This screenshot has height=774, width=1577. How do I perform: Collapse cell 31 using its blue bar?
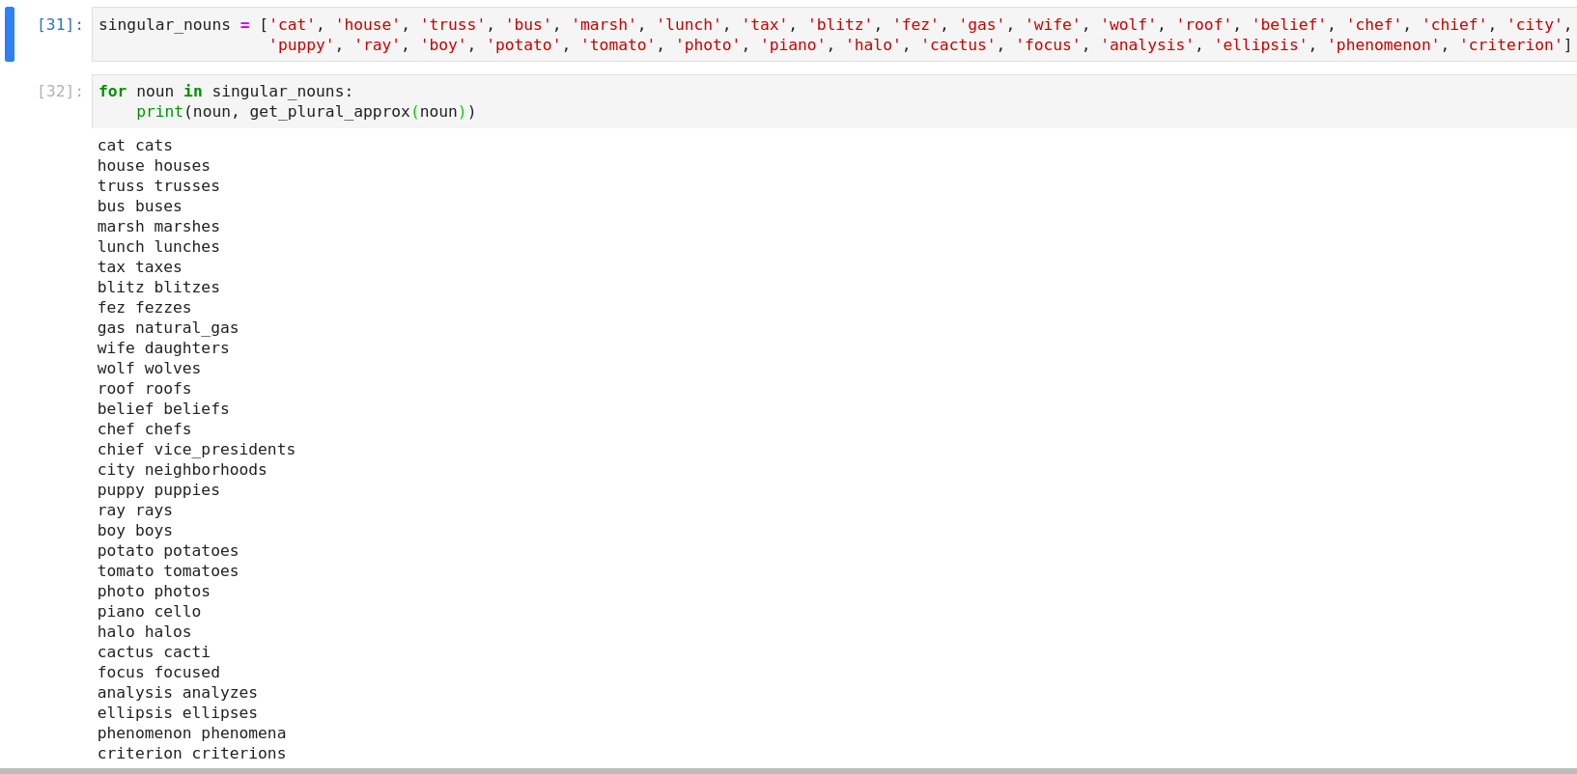(10, 34)
